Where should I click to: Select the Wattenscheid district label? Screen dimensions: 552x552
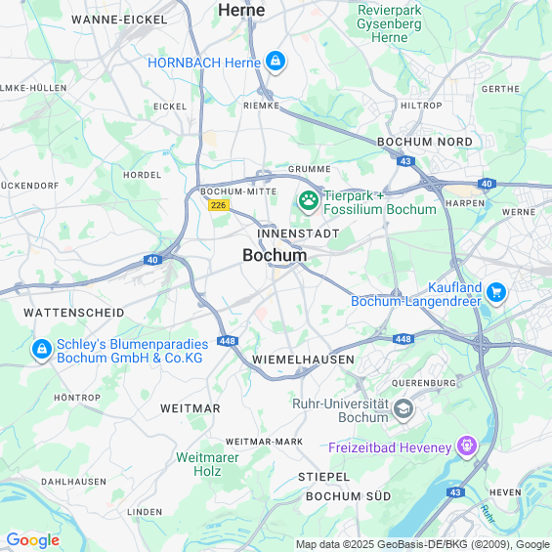pyautogui.click(x=74, y=313)
